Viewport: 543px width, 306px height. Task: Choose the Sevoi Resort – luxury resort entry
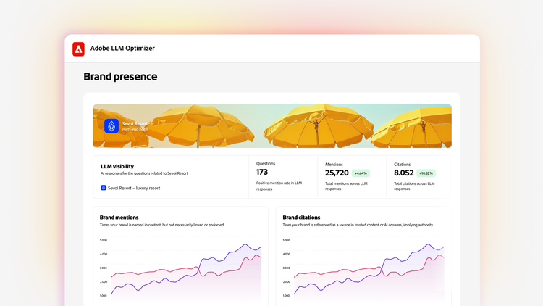tap(133, 188)
